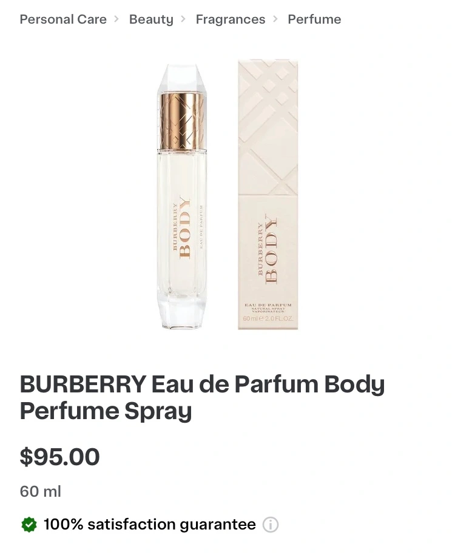Click the BODY lettering on the box
The image size is (455, 558).
pos(270,249)
